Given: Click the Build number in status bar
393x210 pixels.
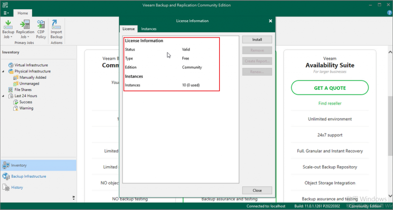Looking at the screenshot, I should pyautogui.click(x=317, y=206).
